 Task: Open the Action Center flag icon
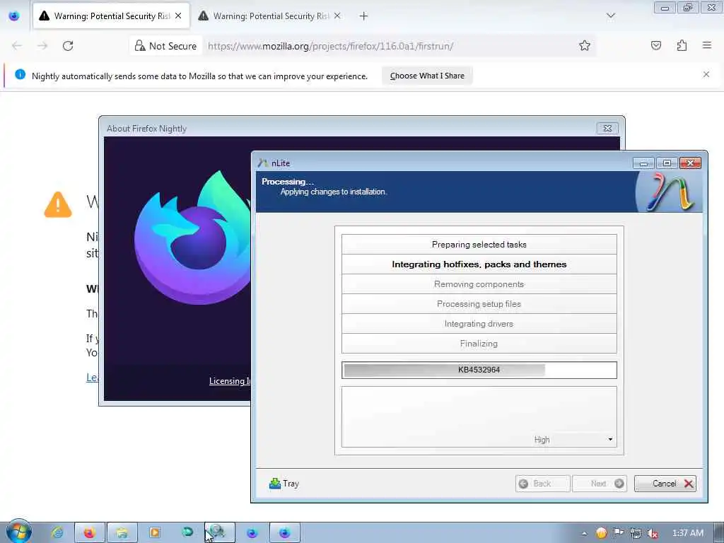coord(618,533)
